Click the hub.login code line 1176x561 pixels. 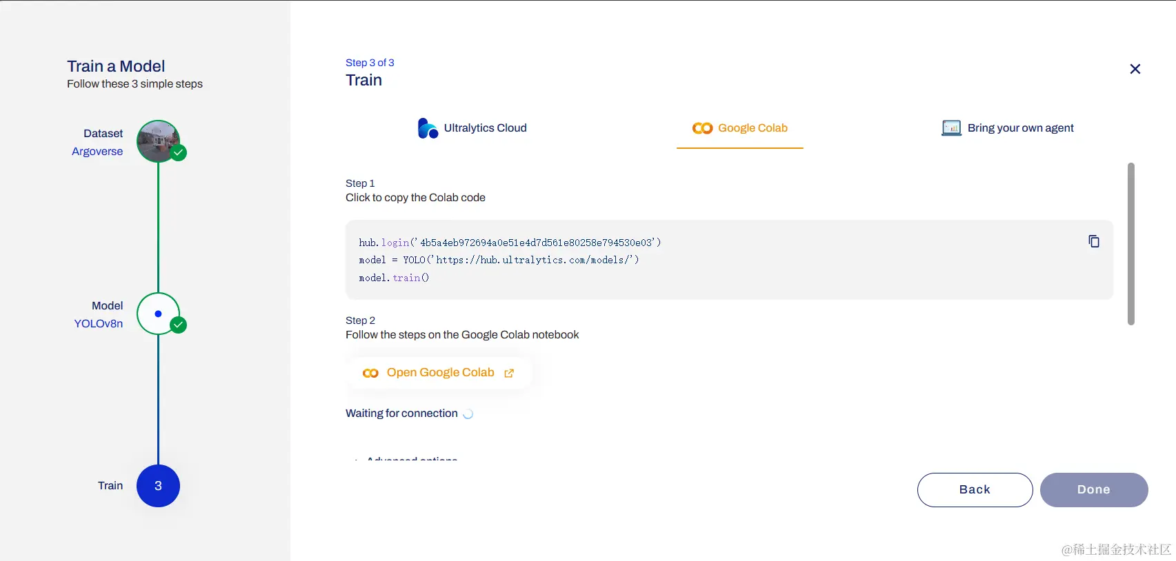pos(510,243)
